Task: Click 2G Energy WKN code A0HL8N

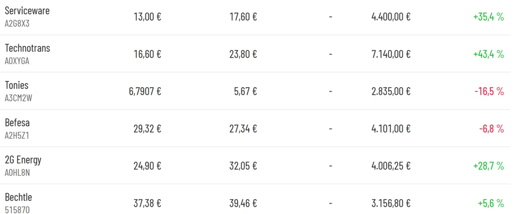Action: (18, 173)
